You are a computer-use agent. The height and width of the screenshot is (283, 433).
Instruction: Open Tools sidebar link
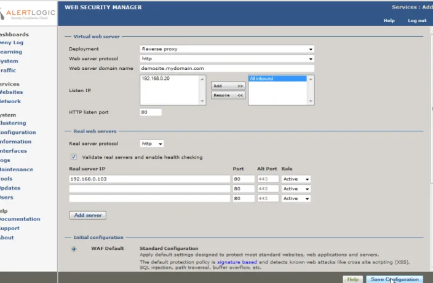pyautogui.click(x=6, y=179)
